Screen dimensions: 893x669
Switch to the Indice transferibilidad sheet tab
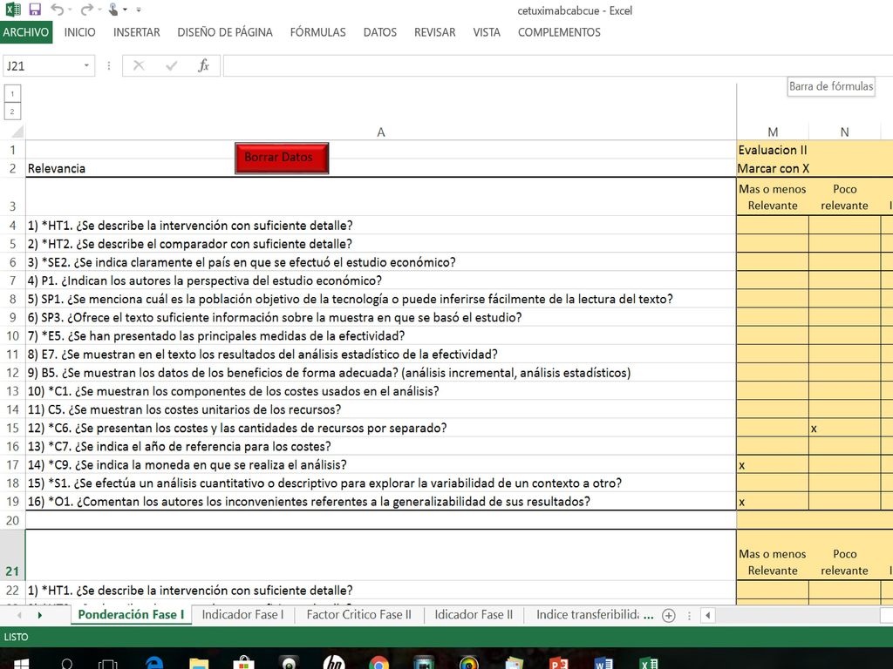587,615
